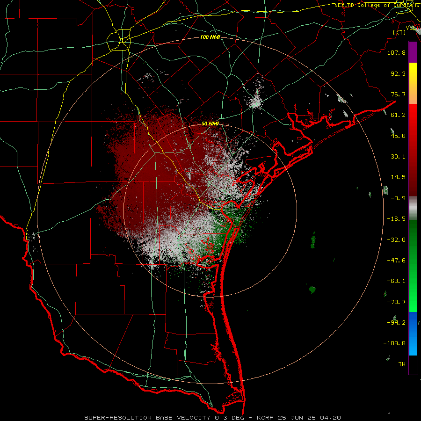This screenshot has width=421, height=421.
Task: Select the blue segment of the color bar
Action: [413, 334]
